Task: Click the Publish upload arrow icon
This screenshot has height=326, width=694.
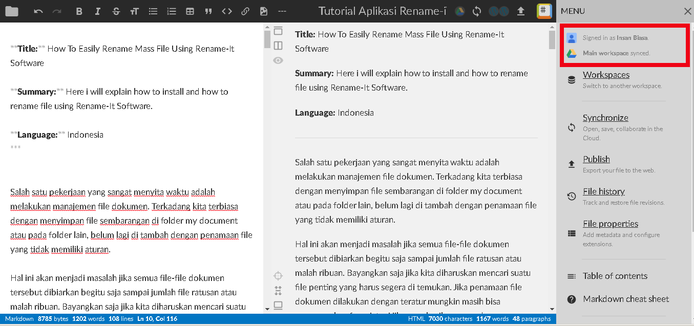Action: tap(521, 11)
